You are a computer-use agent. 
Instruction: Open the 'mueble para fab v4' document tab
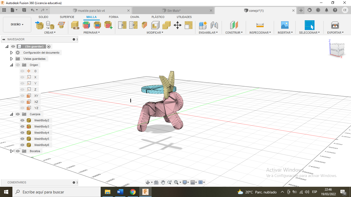tap(91, 11)
